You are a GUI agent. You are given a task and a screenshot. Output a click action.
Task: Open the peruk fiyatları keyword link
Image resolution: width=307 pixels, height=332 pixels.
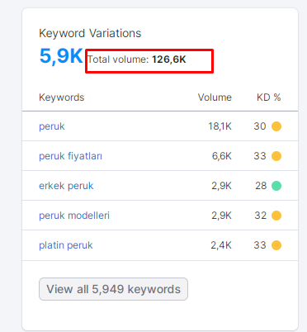tap(70, 156)
